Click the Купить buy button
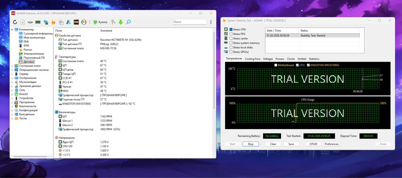 100,22
